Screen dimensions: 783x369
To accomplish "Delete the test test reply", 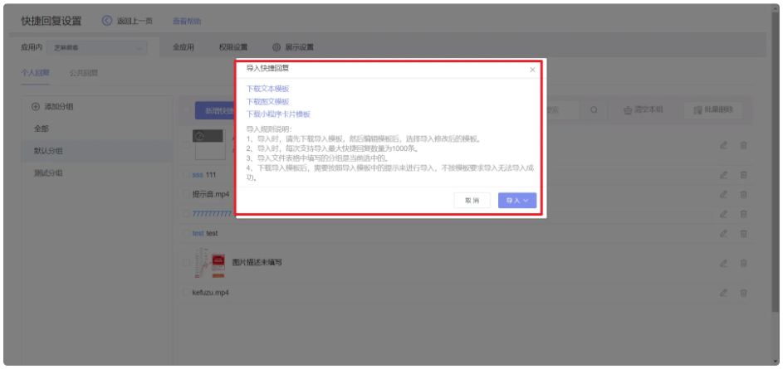I will click(x=743, y=233).
